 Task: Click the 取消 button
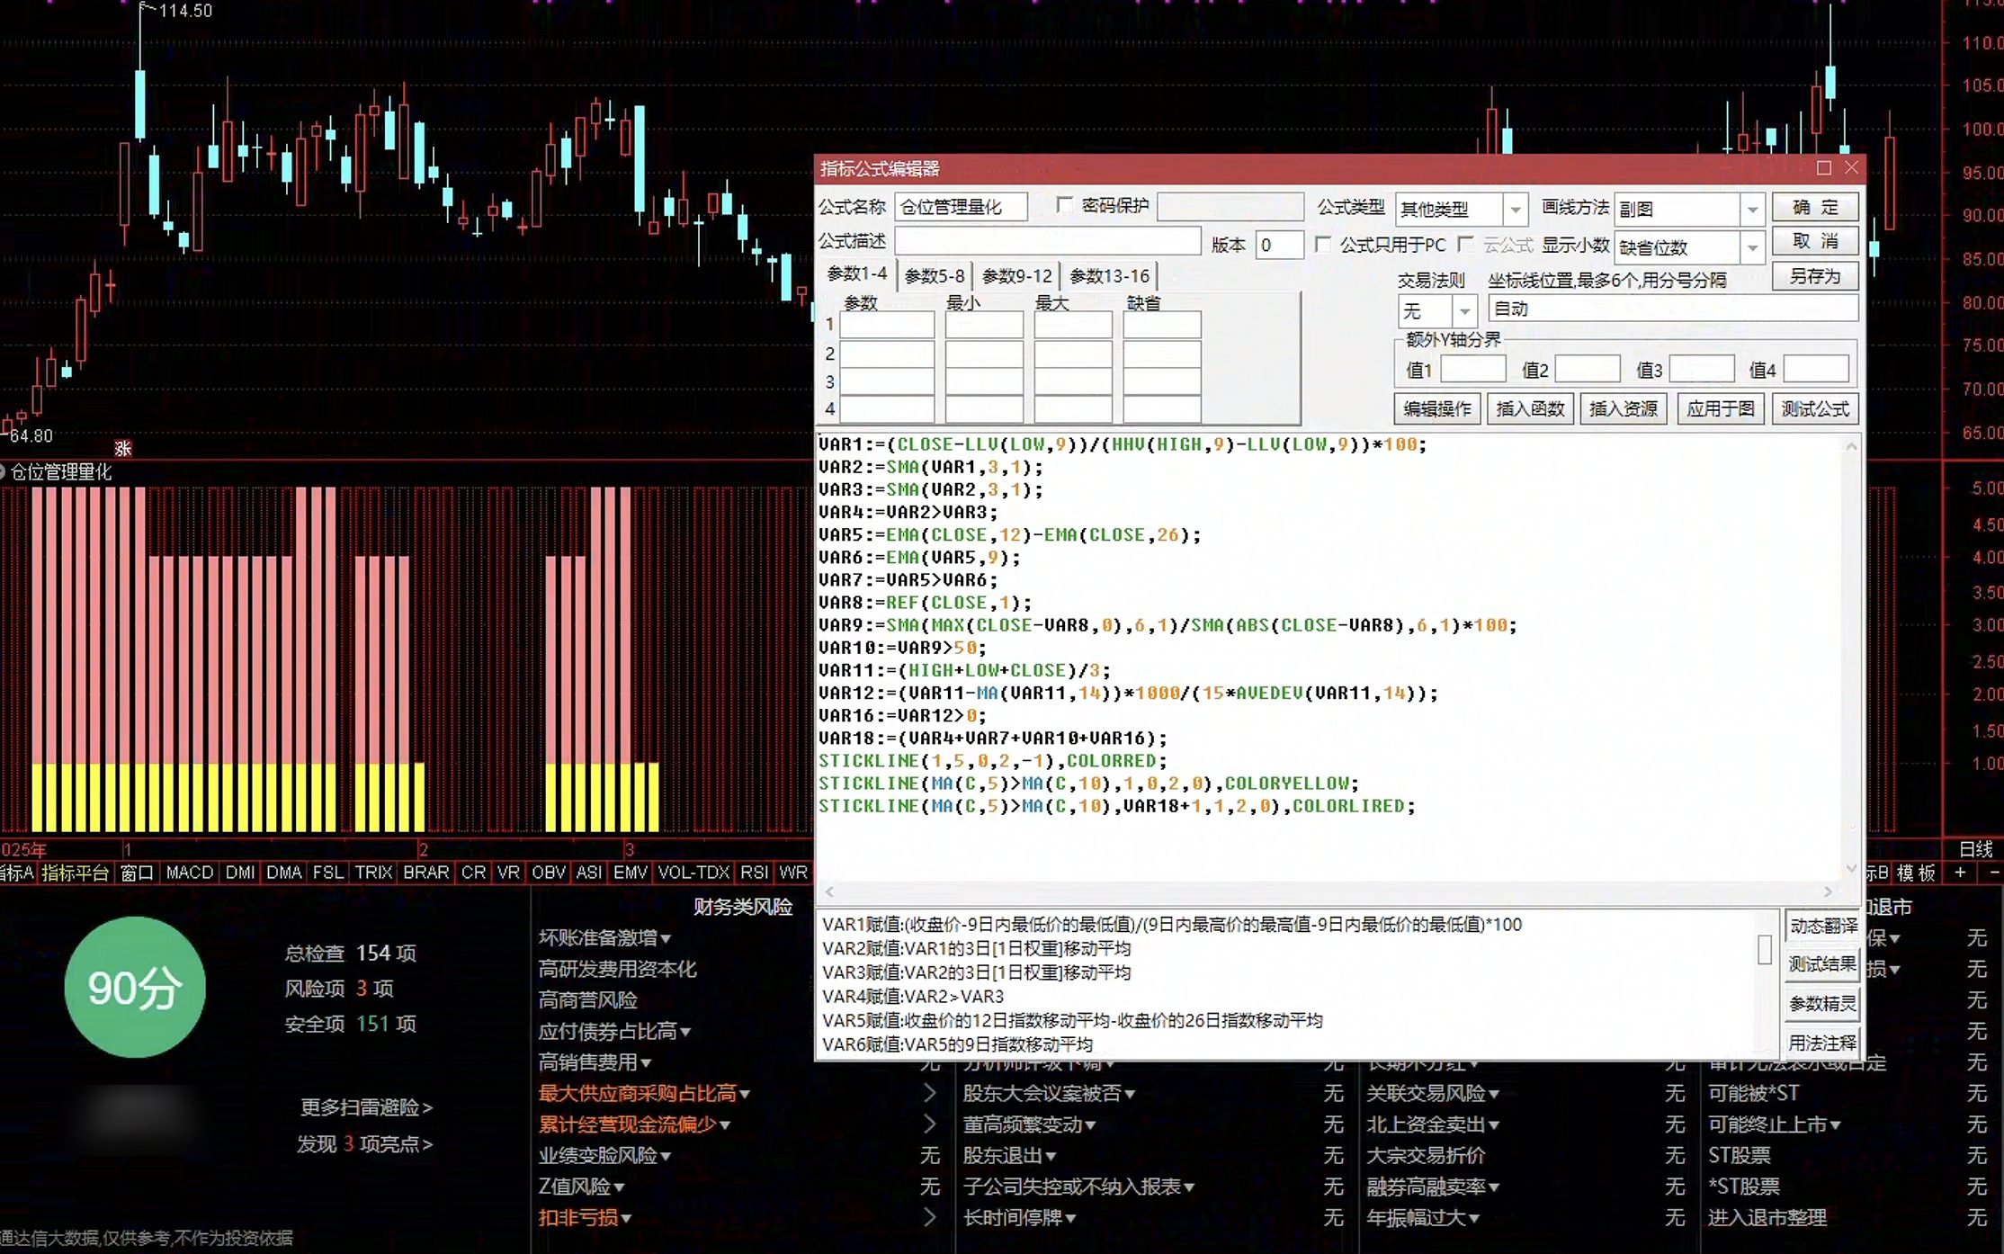[x=1815, y=241]
